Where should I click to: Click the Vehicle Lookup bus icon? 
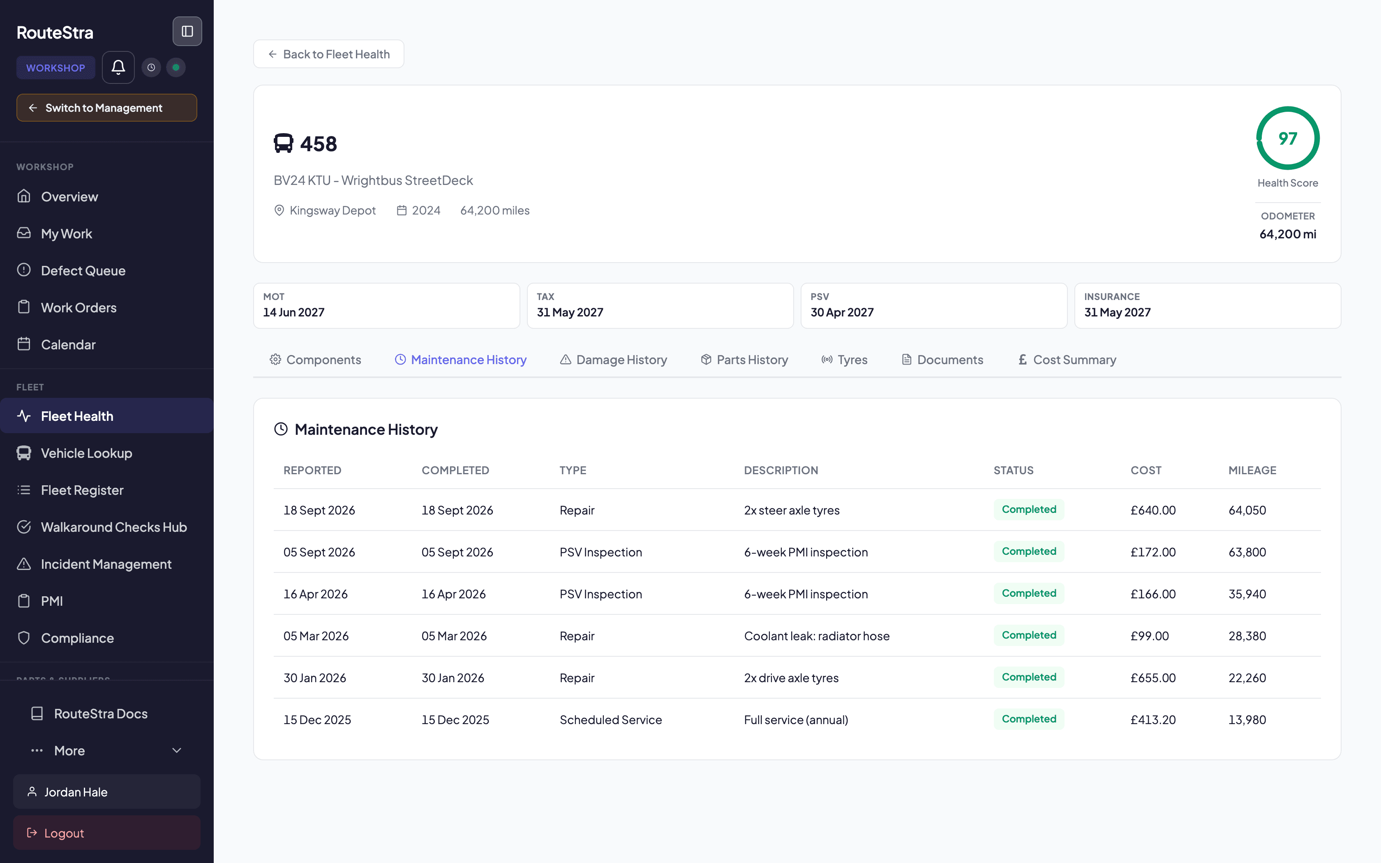[24, 452]
